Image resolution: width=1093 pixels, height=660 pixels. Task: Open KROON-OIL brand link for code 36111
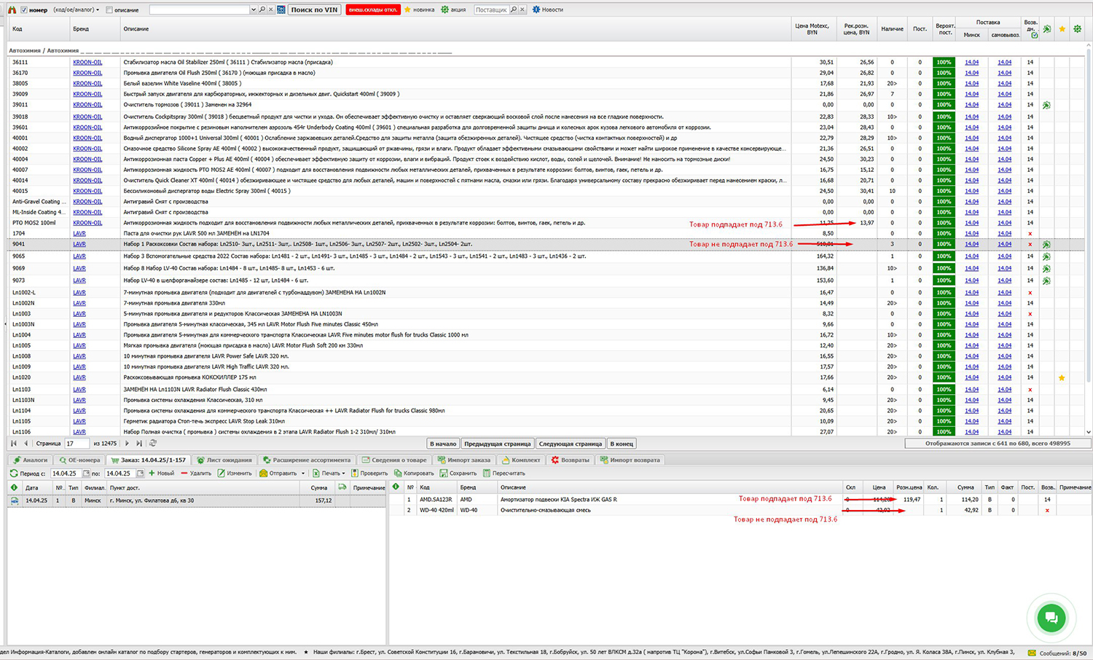pos(87,62)
